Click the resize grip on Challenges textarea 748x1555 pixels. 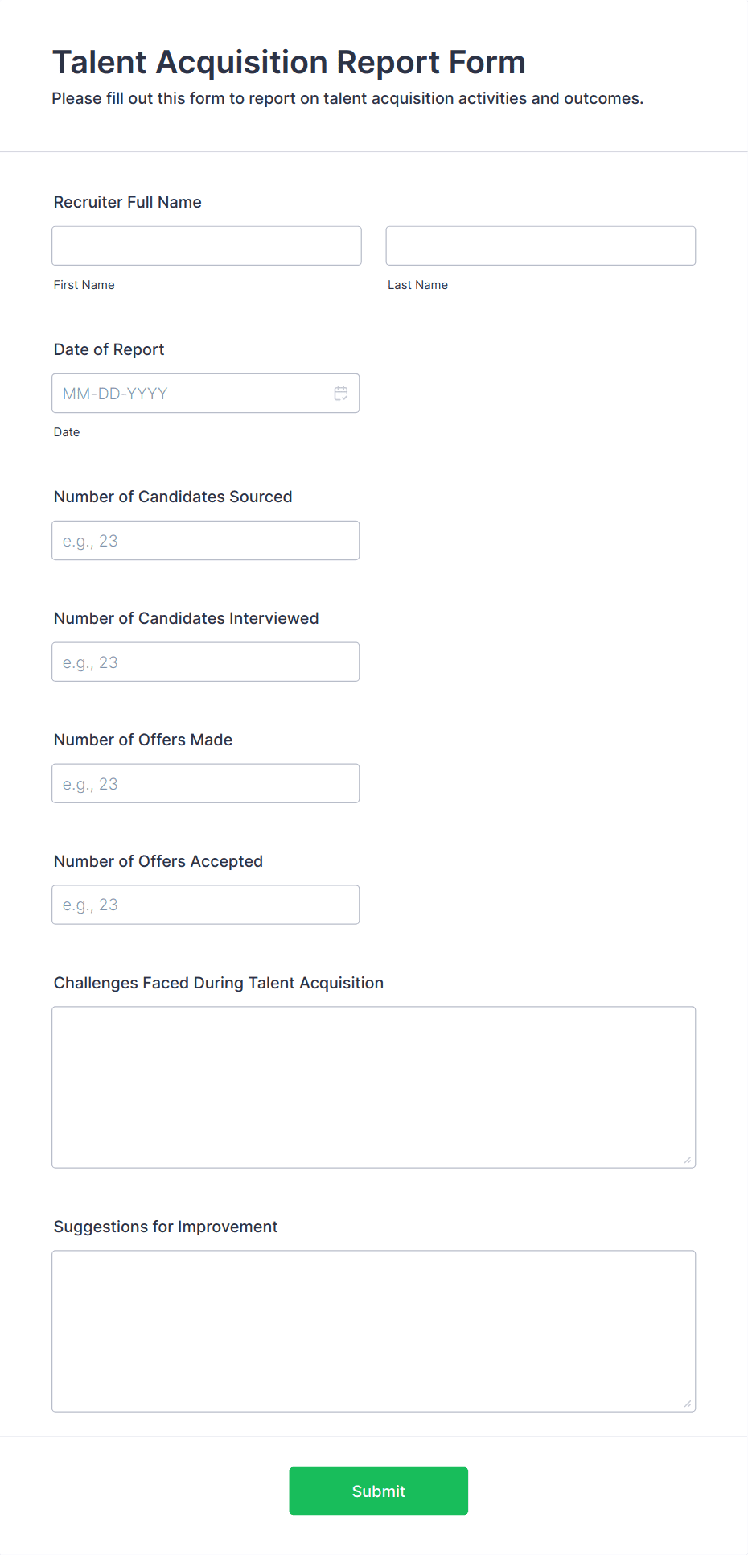click(688, 1160)
